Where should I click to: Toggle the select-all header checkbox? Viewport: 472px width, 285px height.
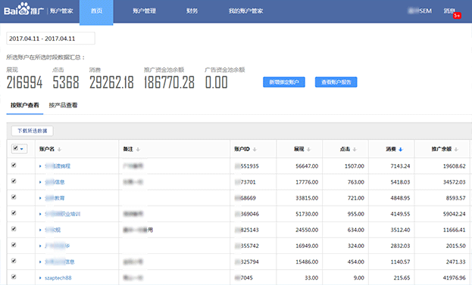[16, 148]
